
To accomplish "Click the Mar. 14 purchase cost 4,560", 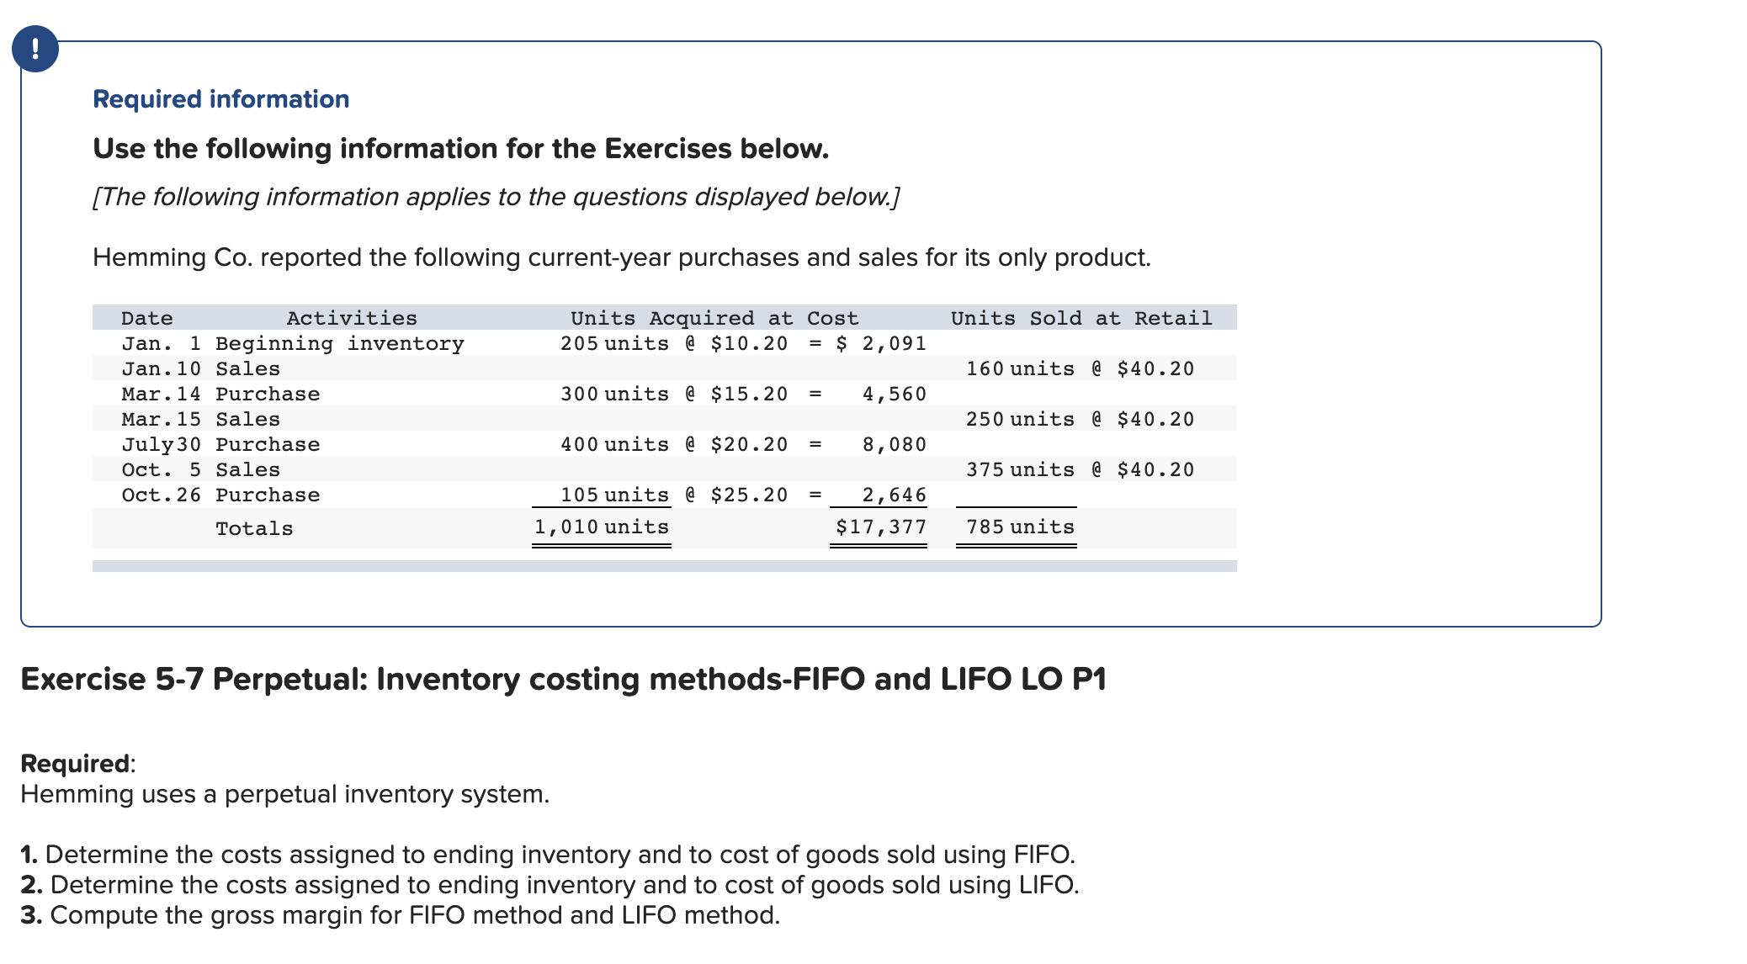I will coord(894,394).
